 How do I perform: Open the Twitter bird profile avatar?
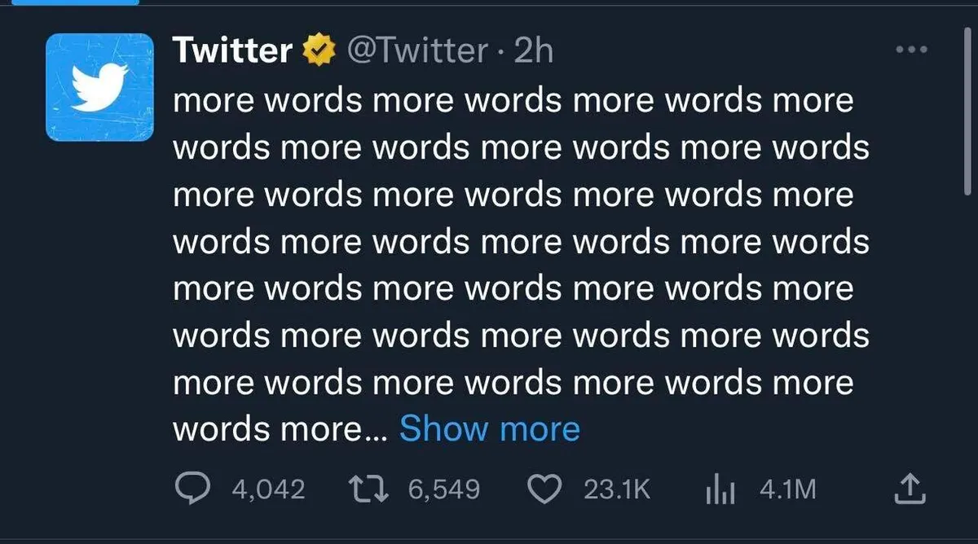pyautogui.click(x=99, y=87)
